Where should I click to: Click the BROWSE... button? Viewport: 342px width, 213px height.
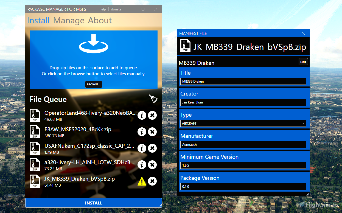[x=94, y=84]
